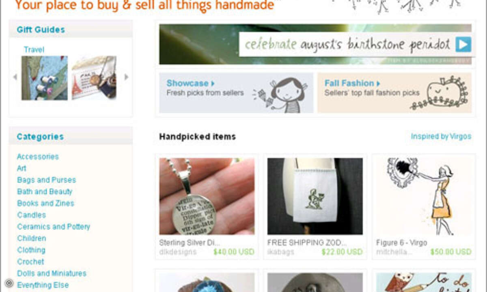The height and width of the screenshot is (292, 487).
Task: Browse the Ceramics and Pottery category
Action: (54, 226)
